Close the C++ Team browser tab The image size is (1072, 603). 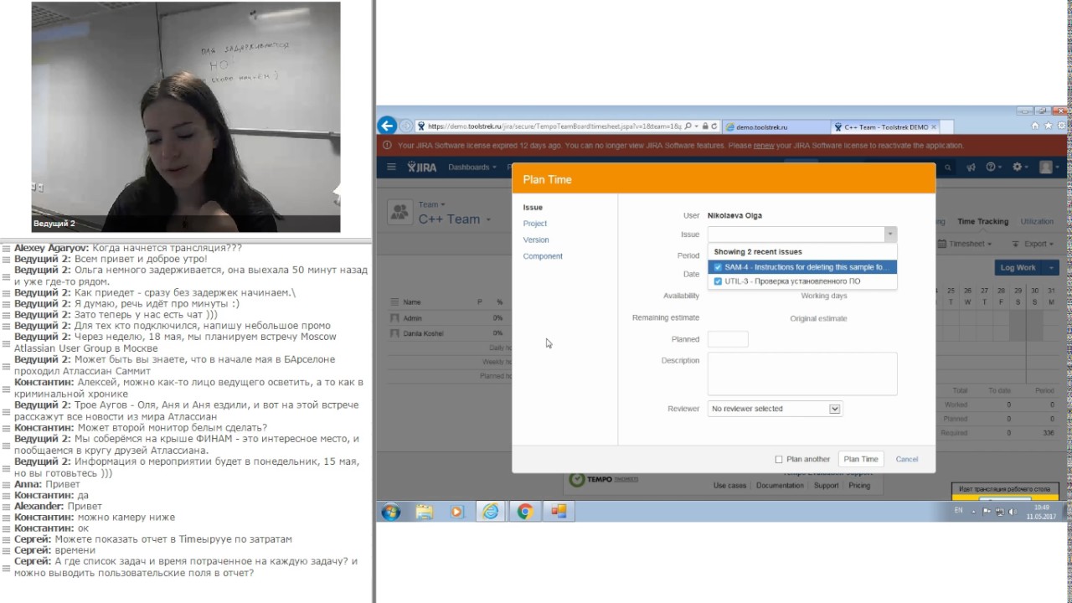point(934,127)
